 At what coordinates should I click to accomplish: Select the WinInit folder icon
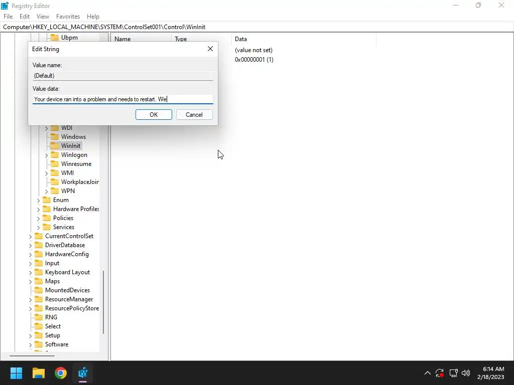(55, 146)
